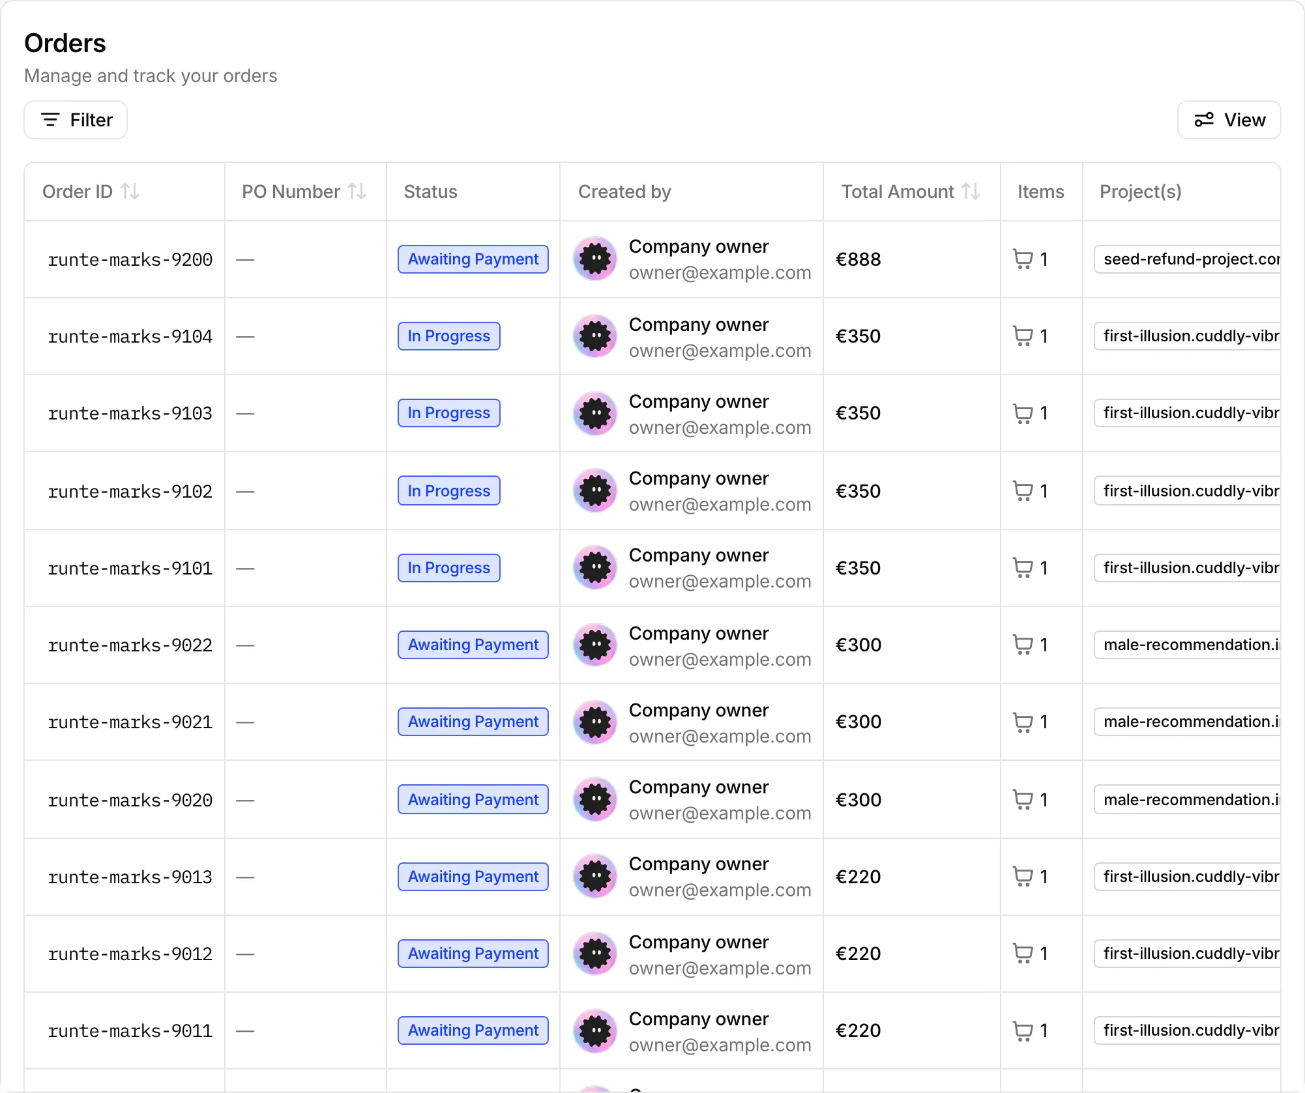Open order runte-marks-9022
Screen dimensions: 1305x1093
point(130,646)
